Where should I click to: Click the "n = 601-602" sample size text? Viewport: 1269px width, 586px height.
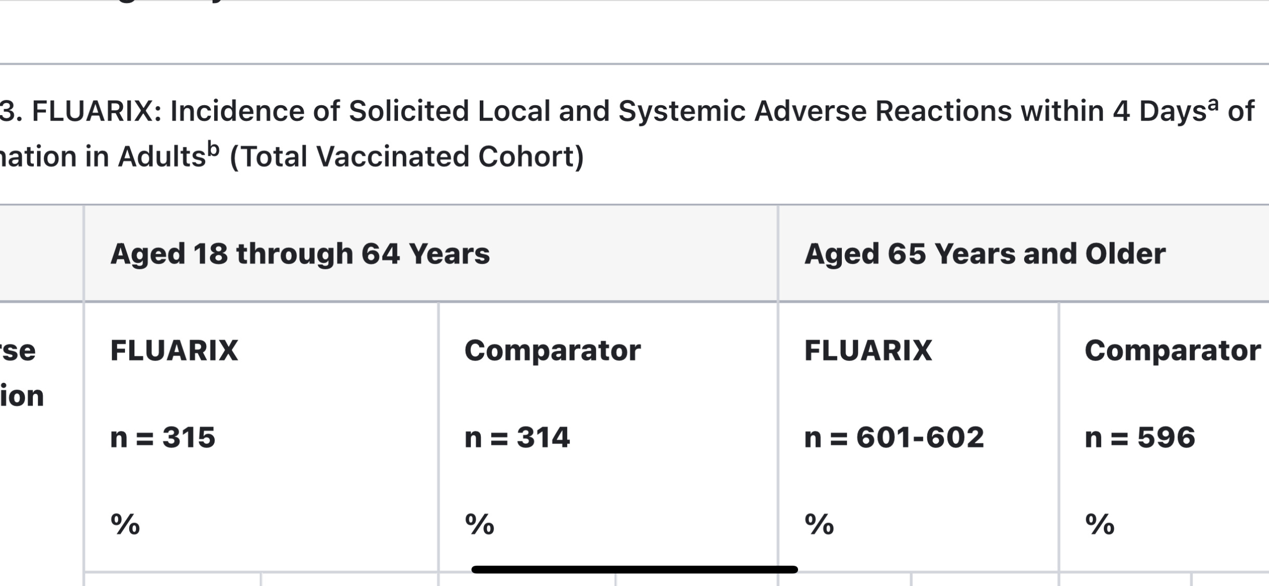894,437
